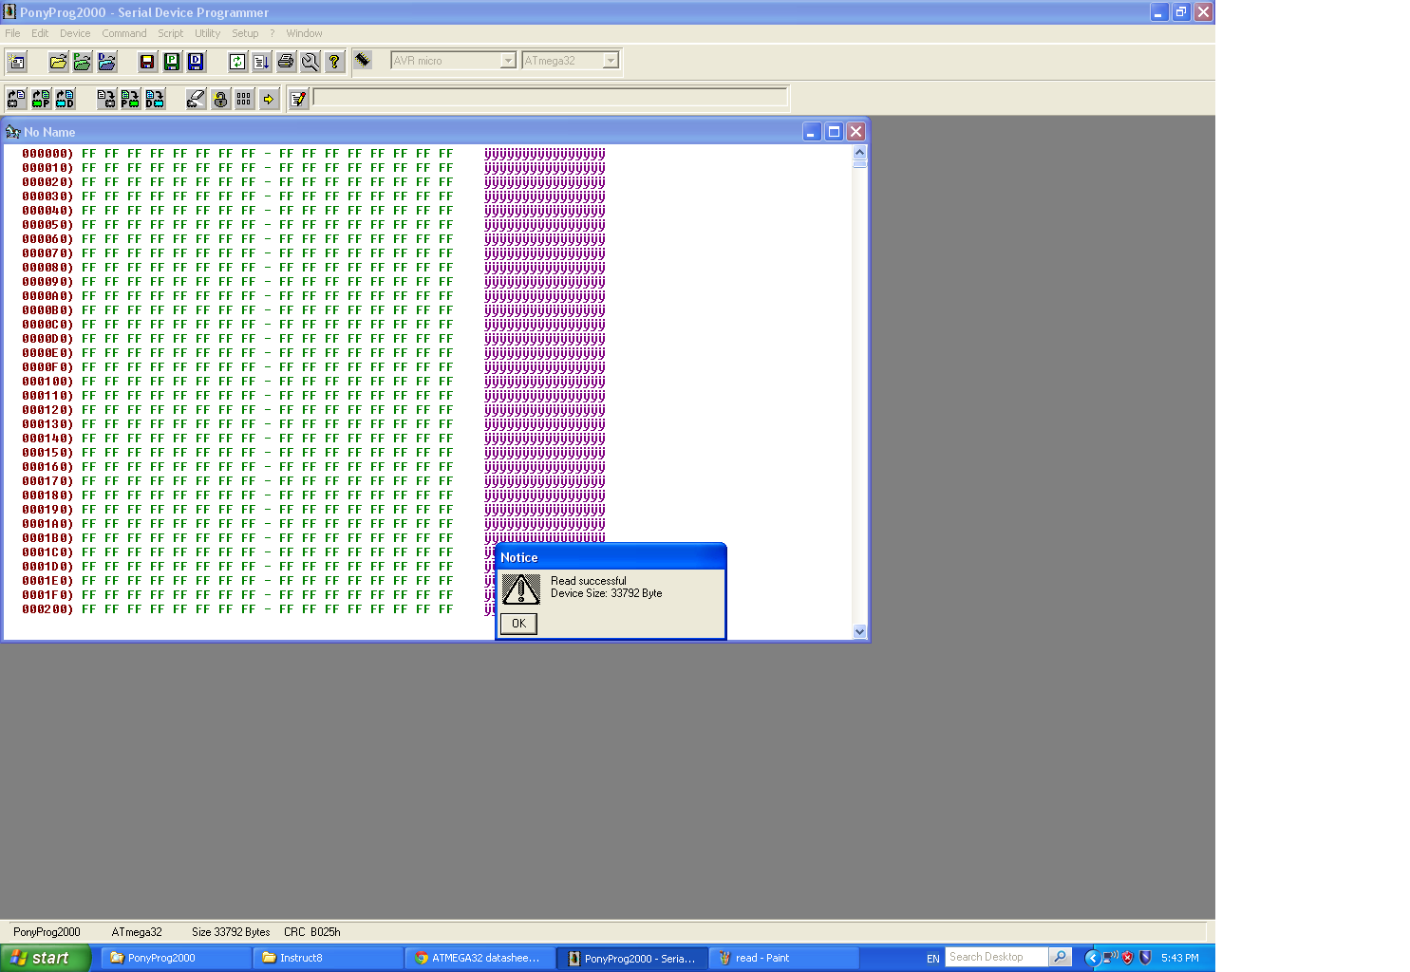Viewport: 1410px width, 972px height.
Task: Click the note text field in toolbar
Action: coord(551,98)
